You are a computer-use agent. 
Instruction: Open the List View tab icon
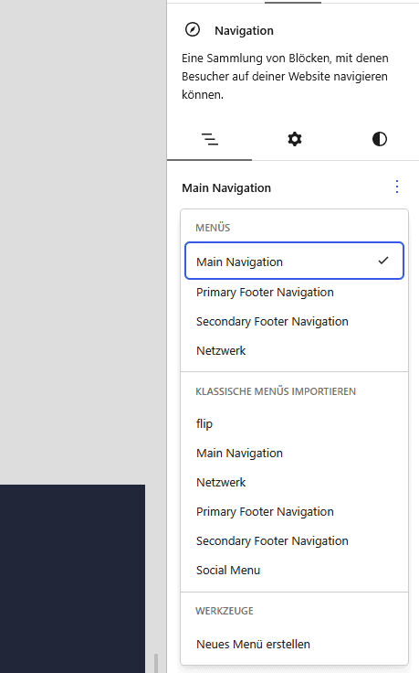(210, 139)
